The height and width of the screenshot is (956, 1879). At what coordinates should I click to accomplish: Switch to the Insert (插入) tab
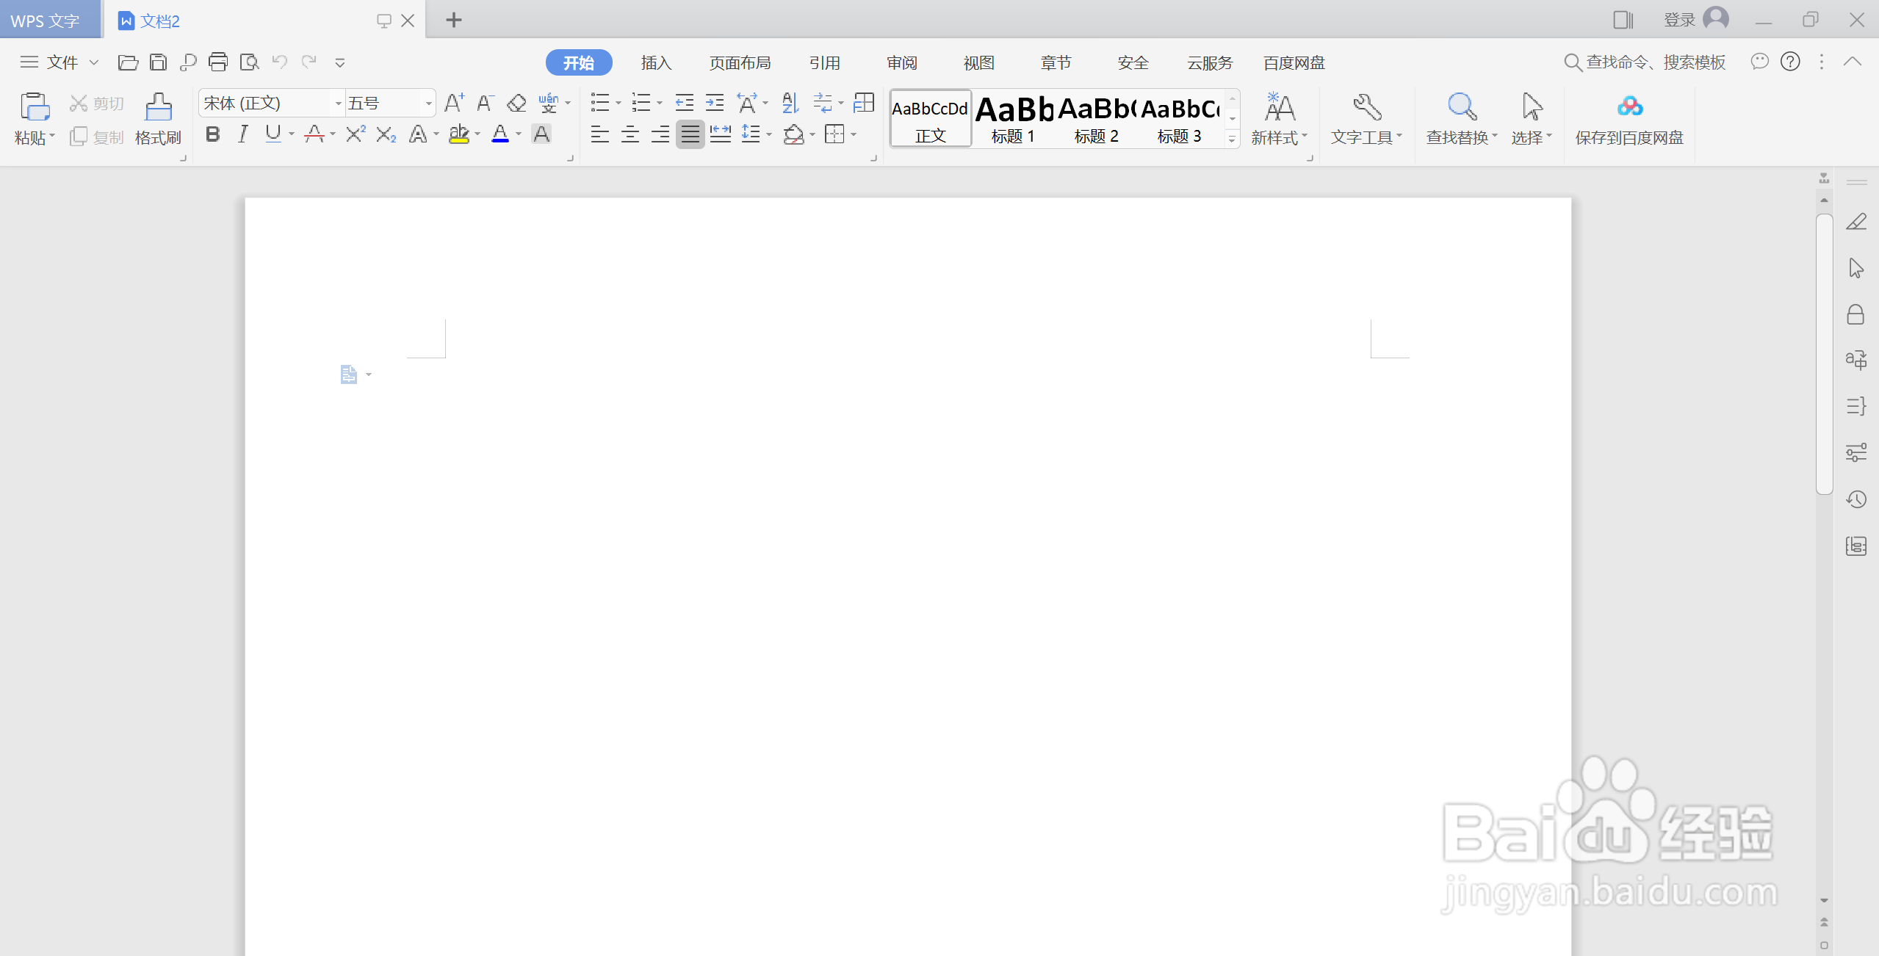(656, 63)
